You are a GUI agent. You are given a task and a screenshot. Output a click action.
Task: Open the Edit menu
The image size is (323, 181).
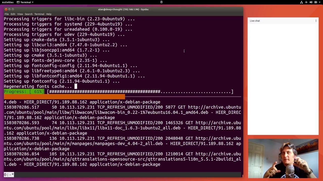[13, 14]
